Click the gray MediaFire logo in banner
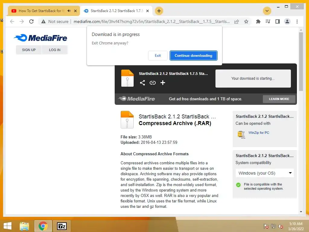The height and width of the screenshot is (232, 309). coord(137,99)
